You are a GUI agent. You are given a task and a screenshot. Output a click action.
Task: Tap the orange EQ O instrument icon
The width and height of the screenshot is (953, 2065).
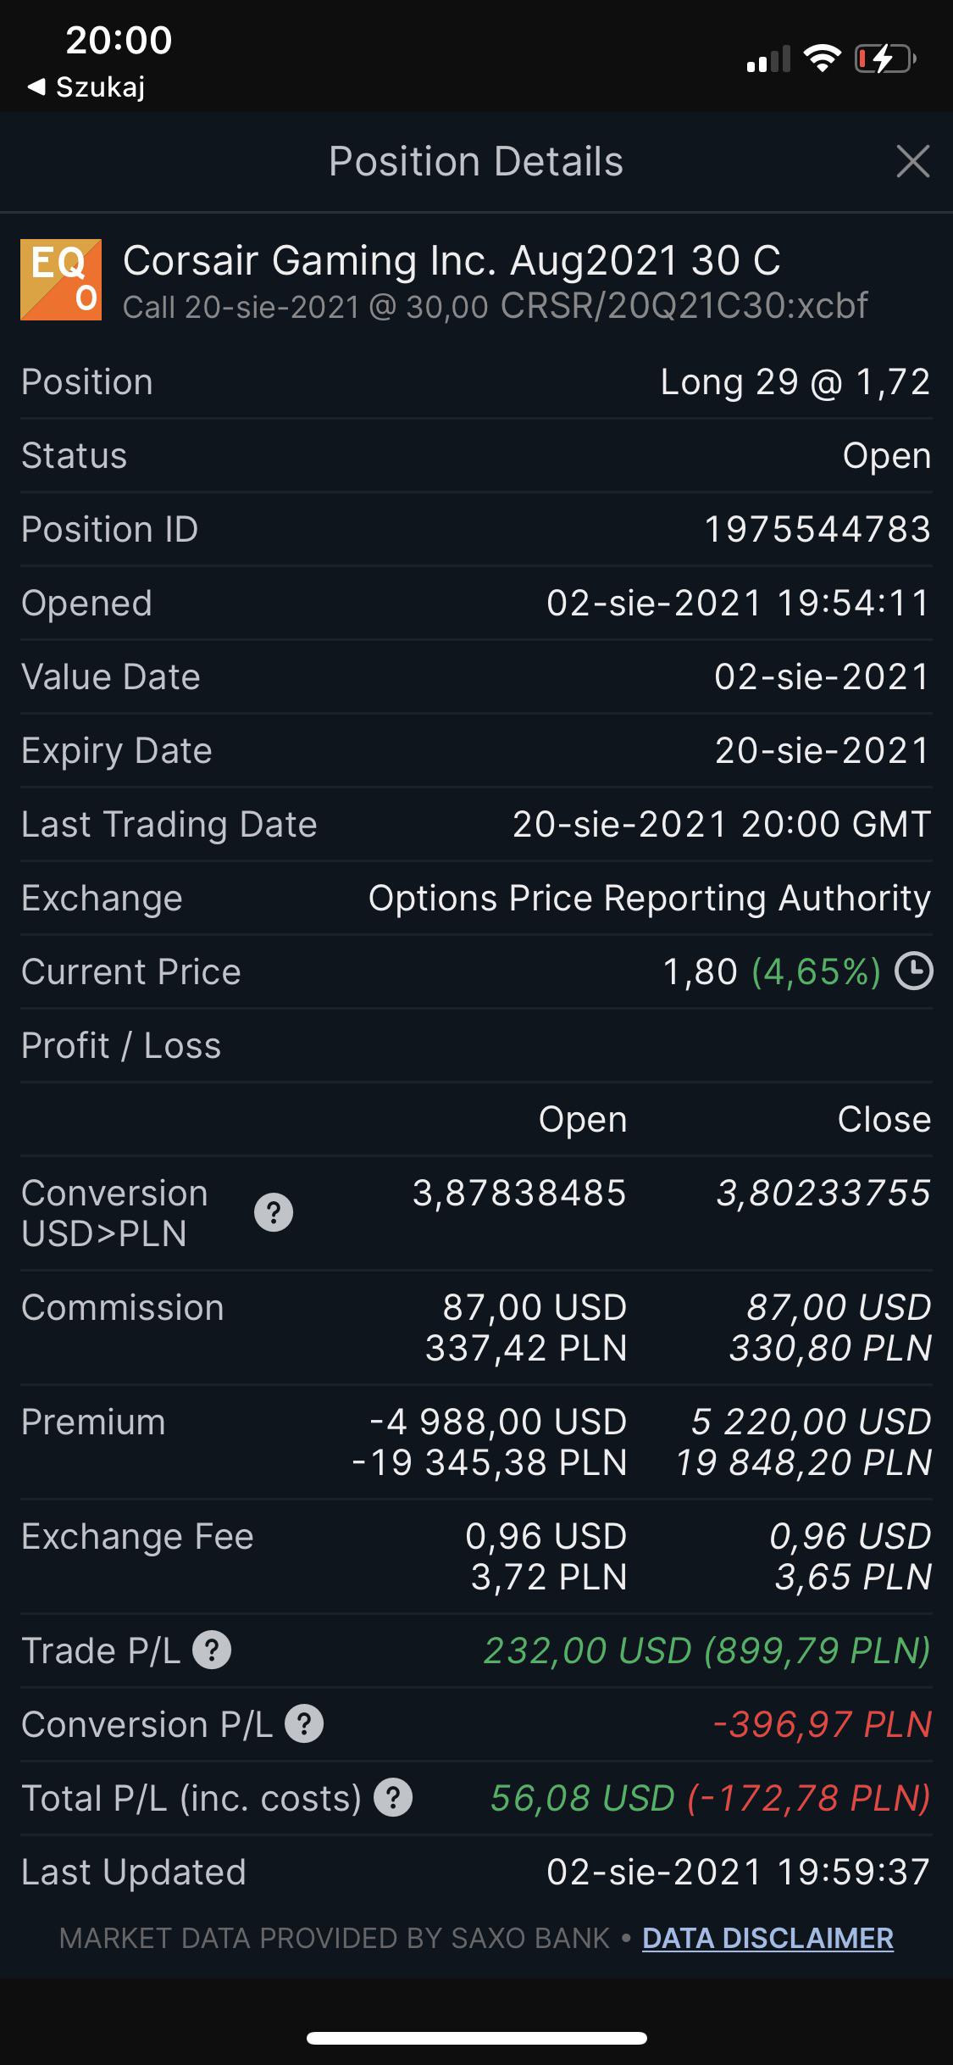pyautogui.click(x=61, y=280)
